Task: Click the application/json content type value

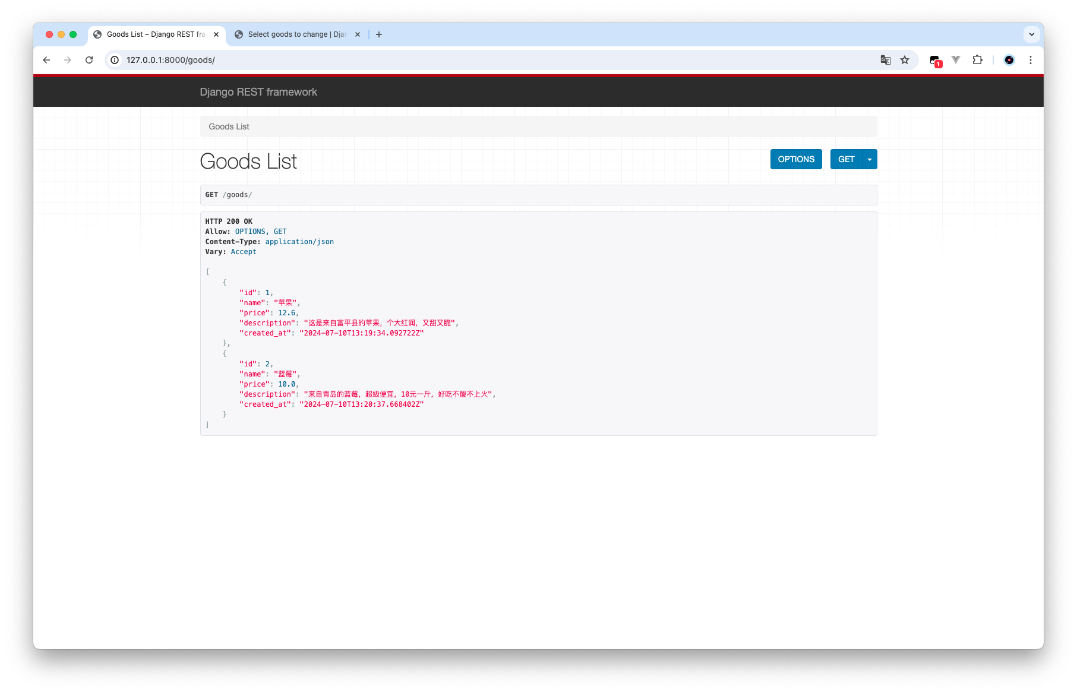Action: click(x=299, y=242)
